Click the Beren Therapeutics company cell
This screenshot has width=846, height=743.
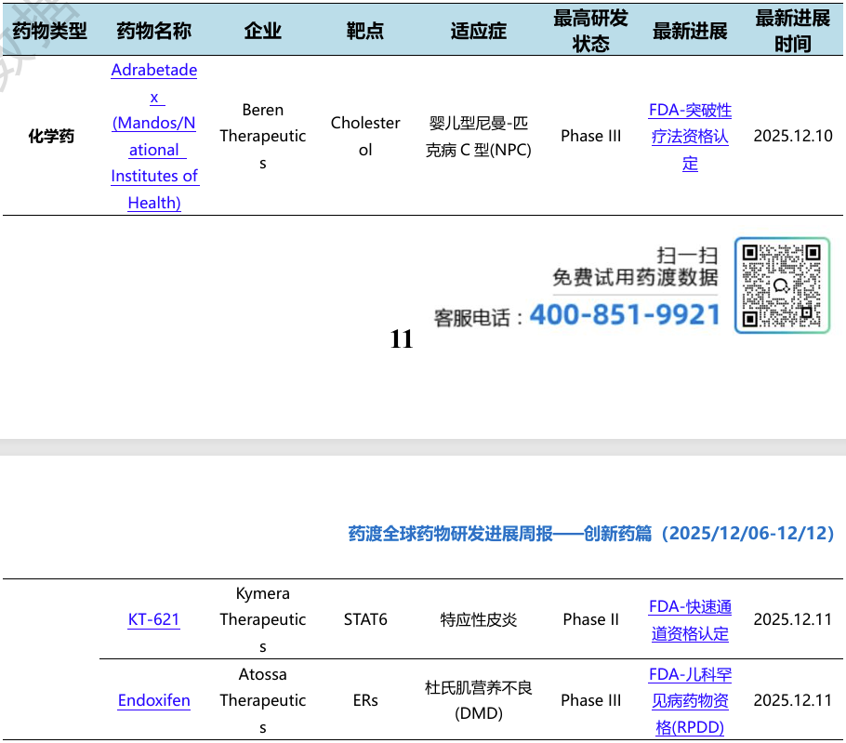pos(263,136)
